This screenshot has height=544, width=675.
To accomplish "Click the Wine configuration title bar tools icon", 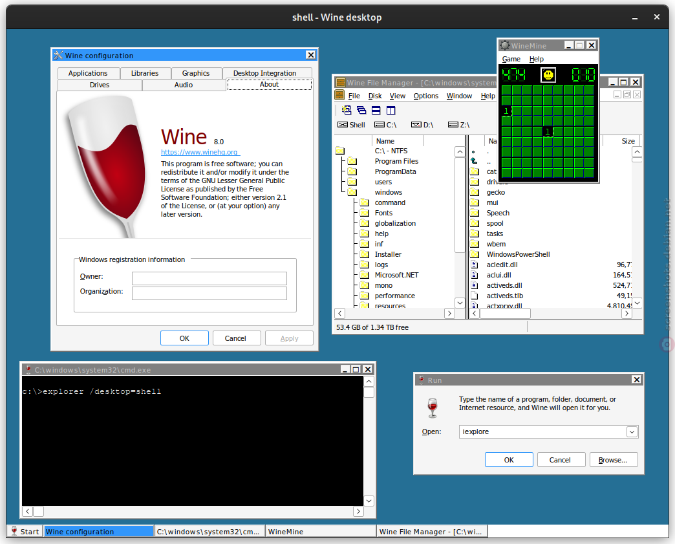I will click(x=58, y=55).
